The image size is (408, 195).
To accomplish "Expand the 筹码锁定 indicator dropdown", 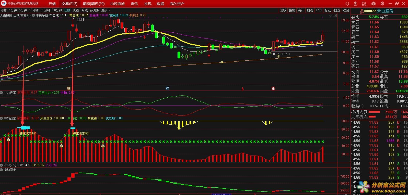I will [2, 118].
